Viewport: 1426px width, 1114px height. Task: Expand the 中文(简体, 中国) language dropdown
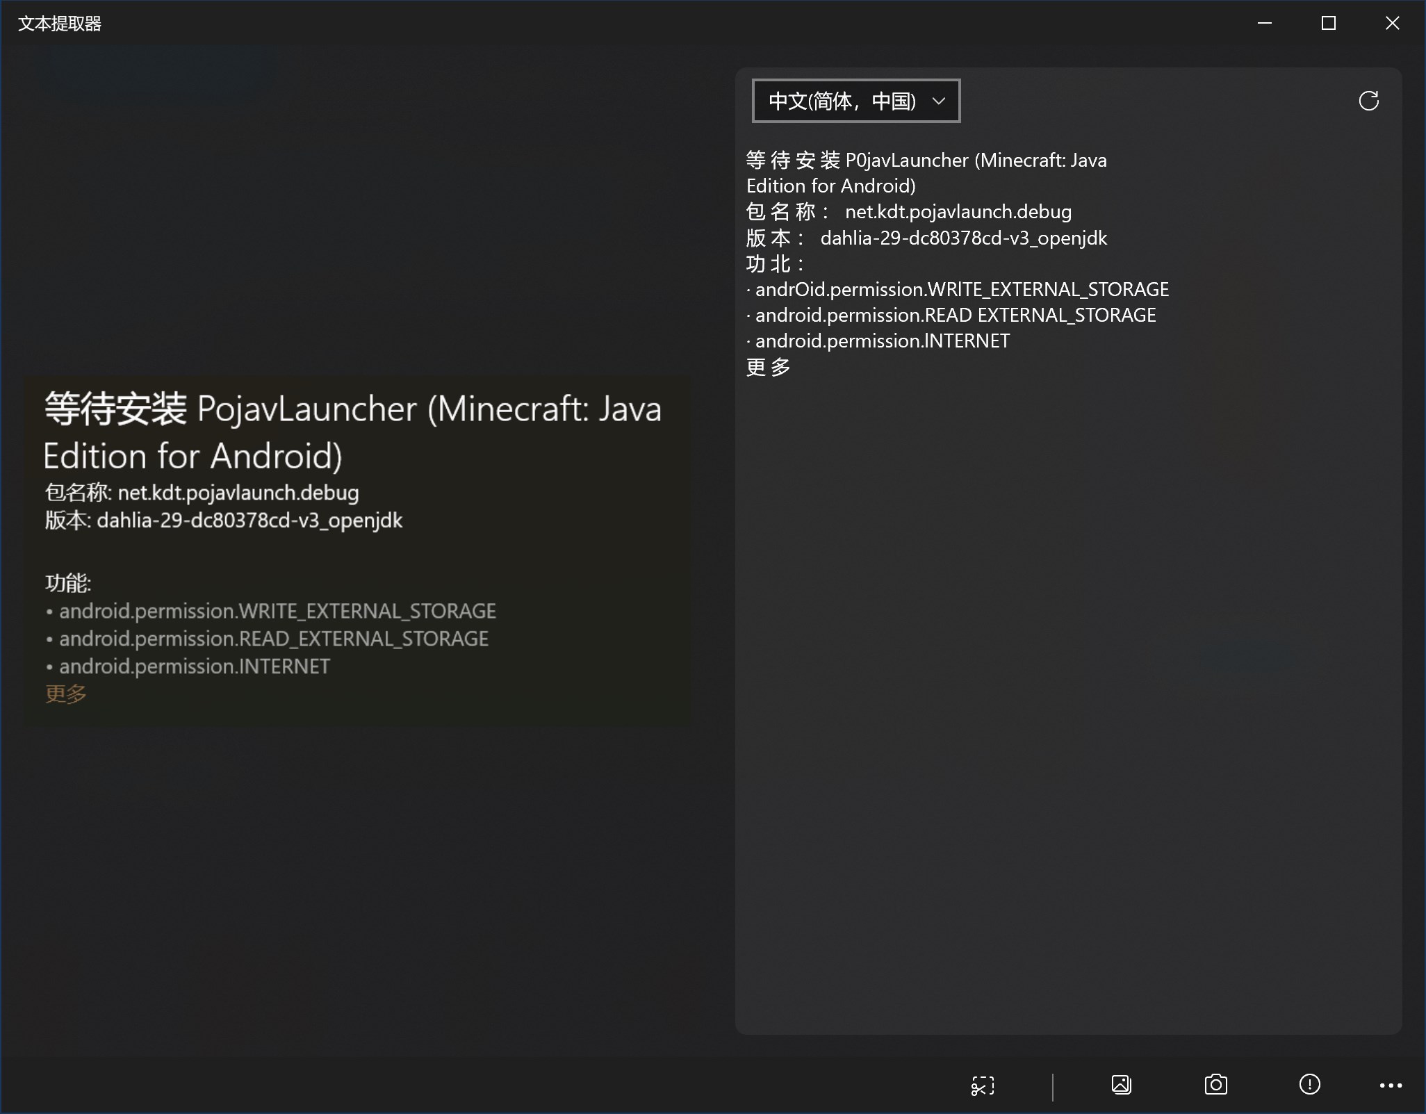point(856,101)
